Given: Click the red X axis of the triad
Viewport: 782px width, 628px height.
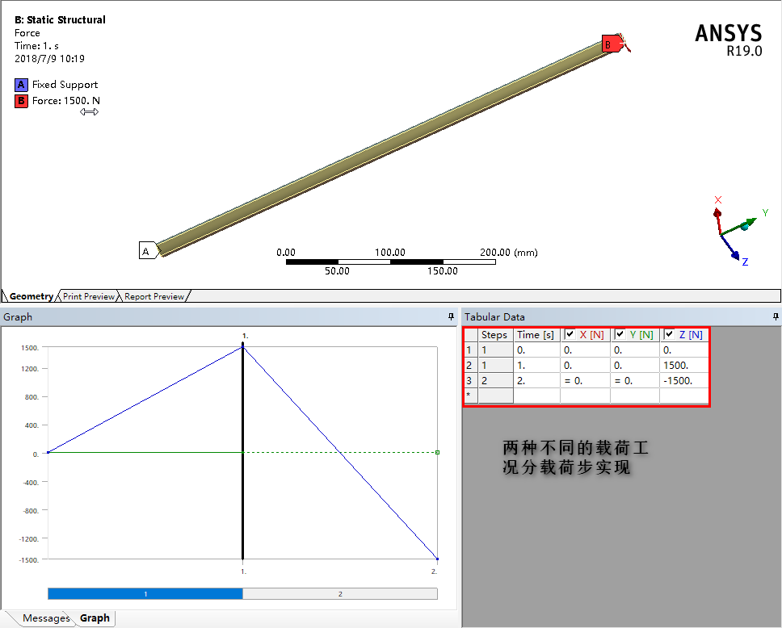Looking at the screenshot, I should click(x=717, y=207).
